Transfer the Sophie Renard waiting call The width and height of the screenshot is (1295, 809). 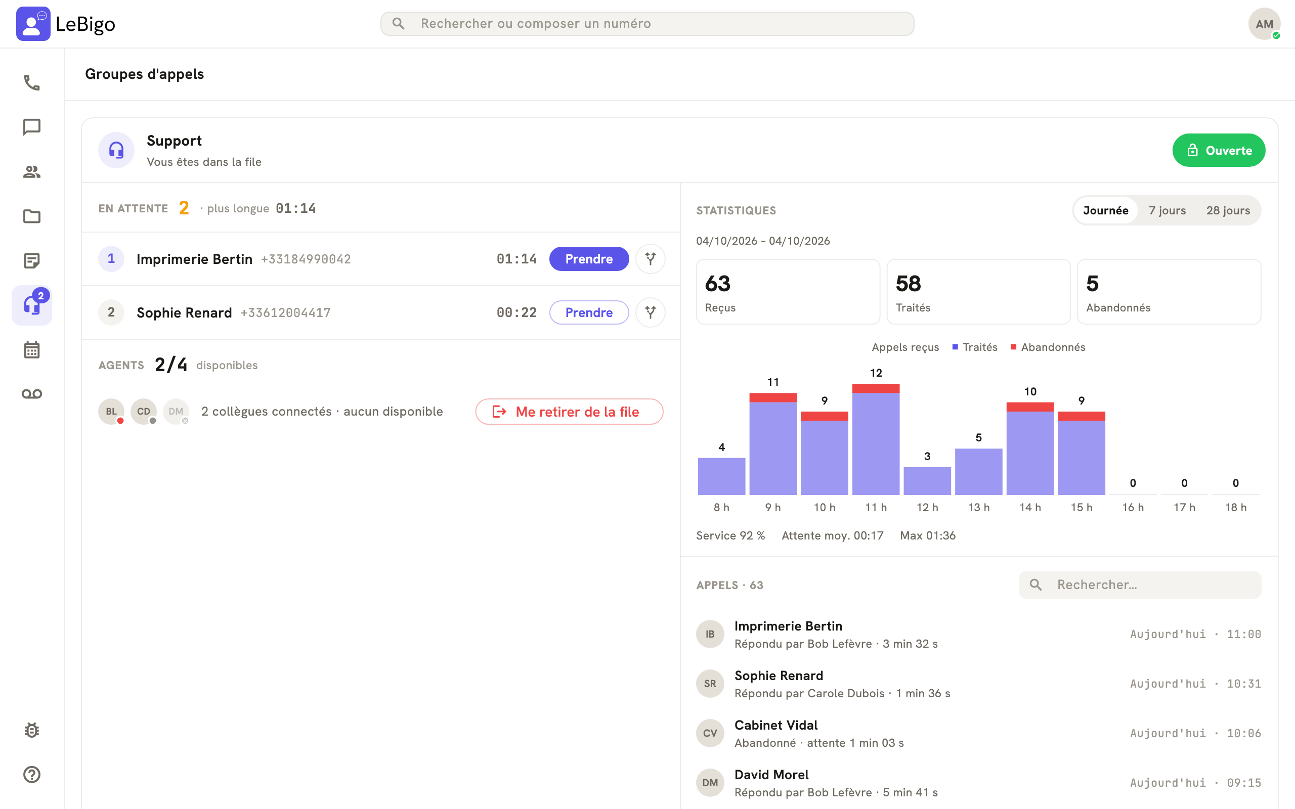650,312
